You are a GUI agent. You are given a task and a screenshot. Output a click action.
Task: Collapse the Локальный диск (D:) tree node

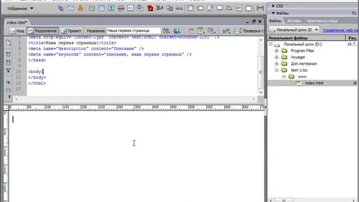point(271,44)
